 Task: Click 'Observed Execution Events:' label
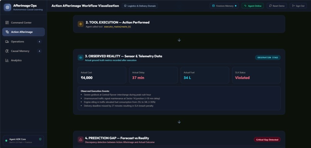point(95,91)
